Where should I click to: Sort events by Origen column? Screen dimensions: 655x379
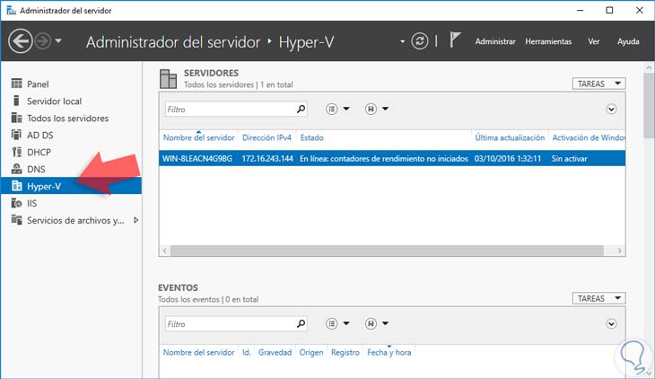coord(311,352)
